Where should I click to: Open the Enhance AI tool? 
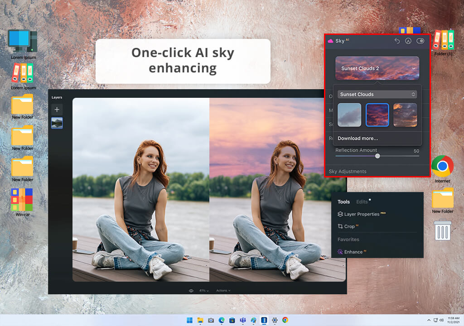352,252
